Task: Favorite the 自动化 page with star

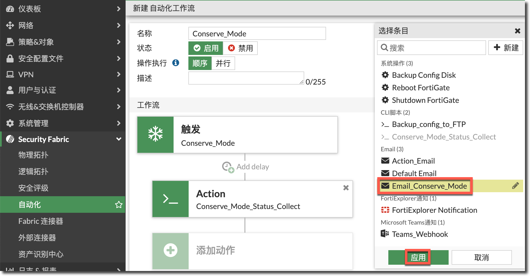Action: [119, 205]
